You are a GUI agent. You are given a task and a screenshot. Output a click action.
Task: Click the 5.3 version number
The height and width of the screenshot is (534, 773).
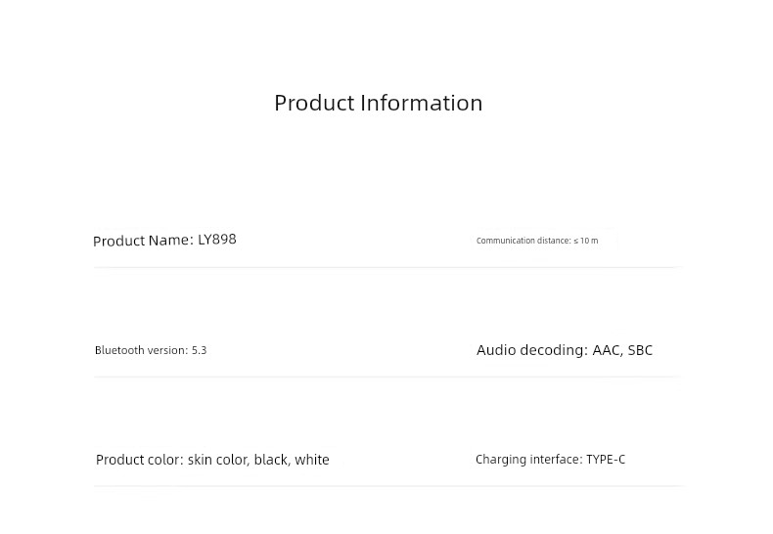(x=200, y=350)
